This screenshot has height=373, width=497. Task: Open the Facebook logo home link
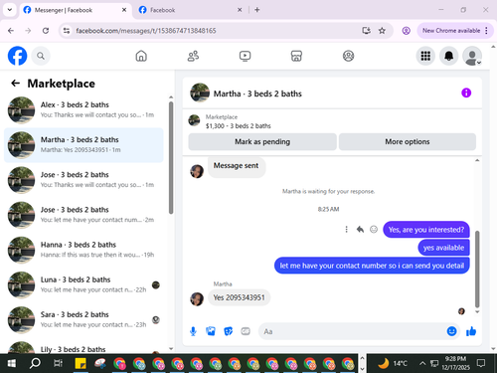pos(17,56)
